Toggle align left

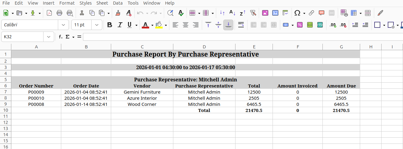[x=175, y=25]
